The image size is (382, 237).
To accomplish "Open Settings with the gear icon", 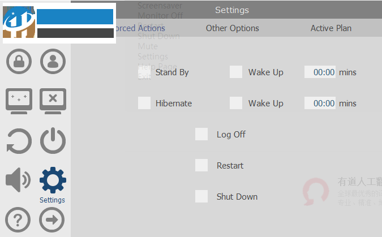I will click(x=53, y=180).
